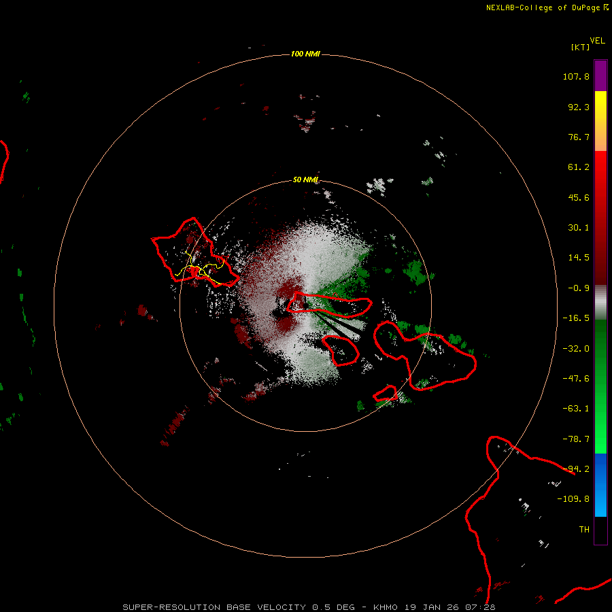Click the TH legend label
This screenshot has height=612, width=612.
(584, 530)
